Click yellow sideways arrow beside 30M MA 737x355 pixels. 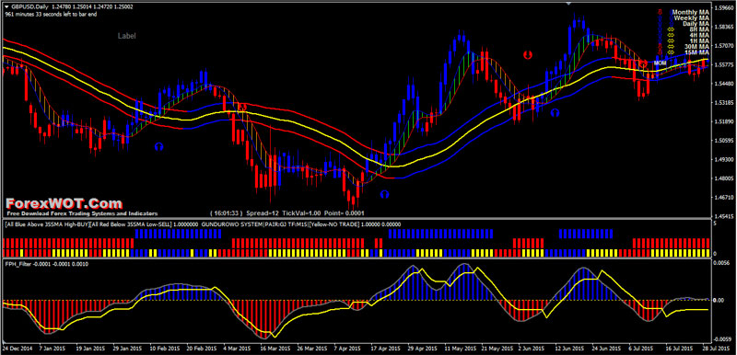pyautogui.click(x=671, y=46)
